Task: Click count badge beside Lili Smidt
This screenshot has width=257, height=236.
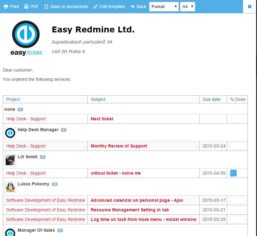Action: [43, 157]
